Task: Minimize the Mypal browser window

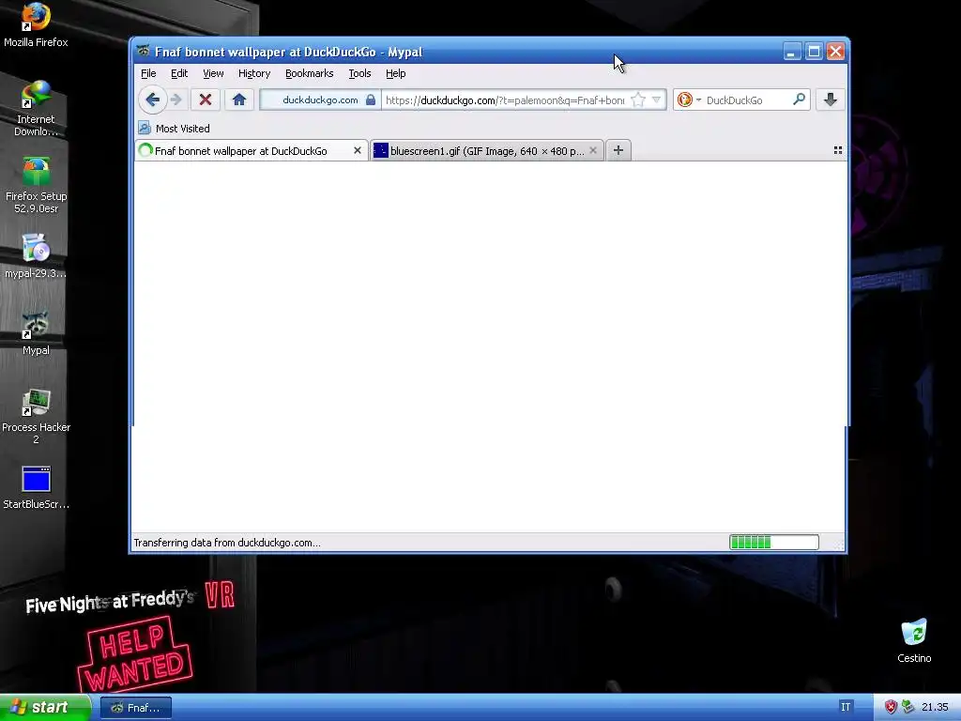Action: pyautogui.click(x=792, y=52)
